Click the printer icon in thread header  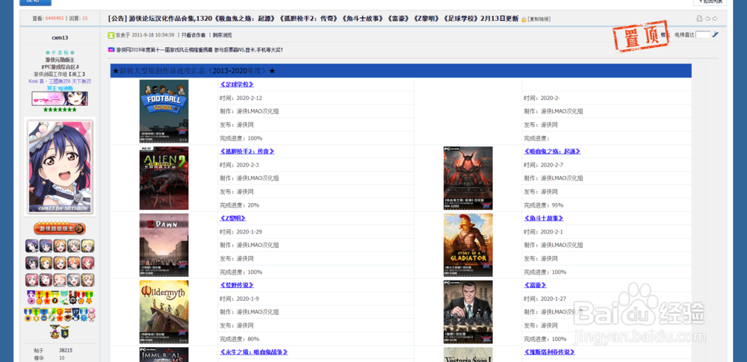point(699,19)
